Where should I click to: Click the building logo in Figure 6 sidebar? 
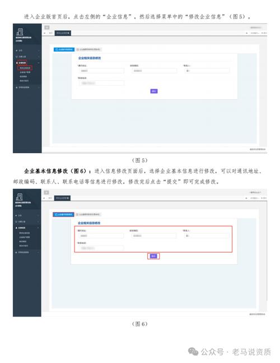[20, 197]
